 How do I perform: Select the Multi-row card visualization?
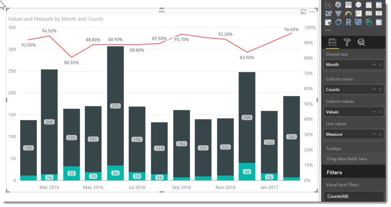point(358,13)
